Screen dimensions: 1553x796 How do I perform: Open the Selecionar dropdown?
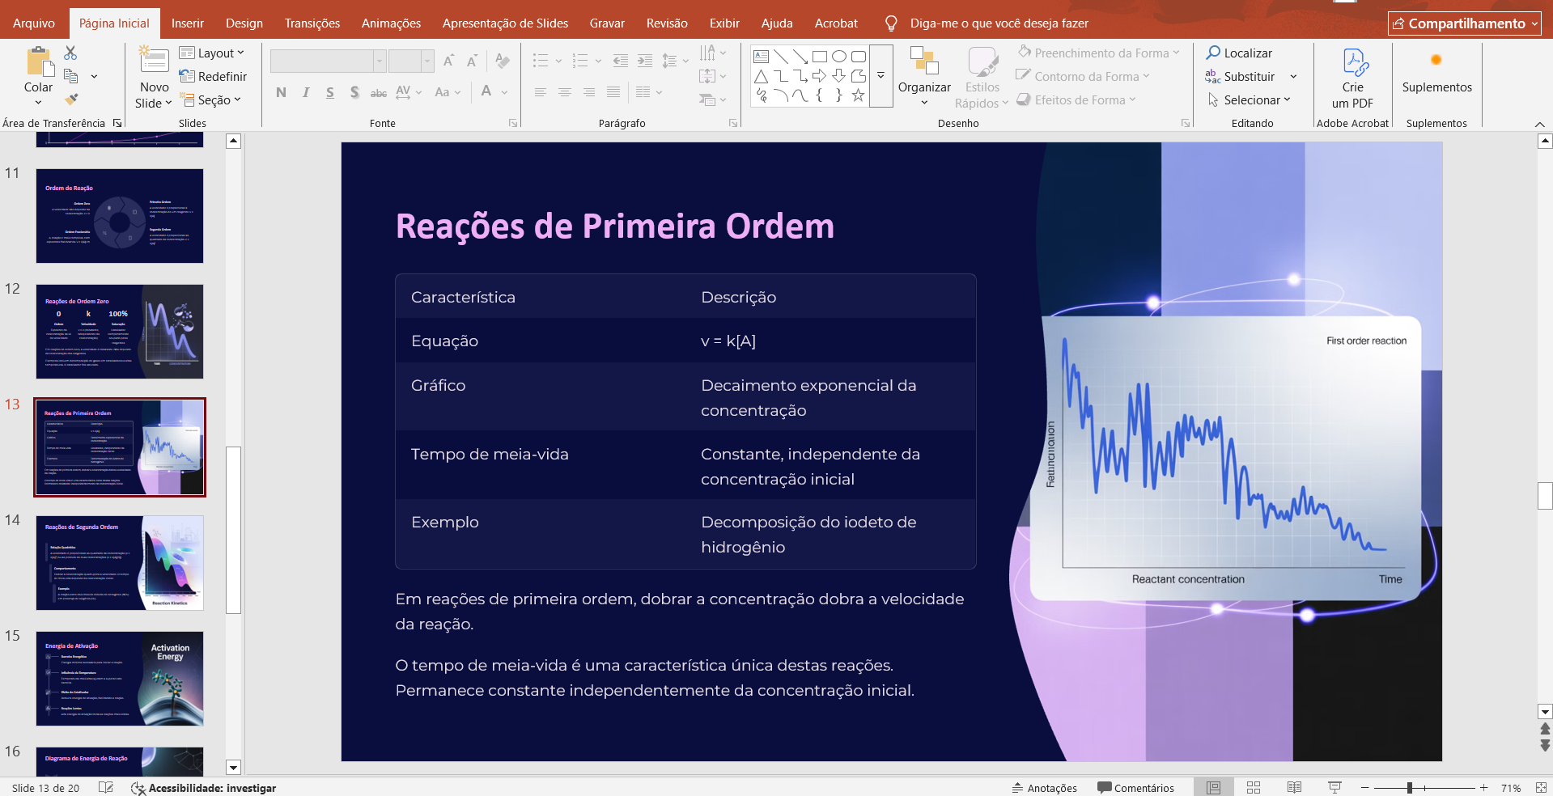point(1249,99)
